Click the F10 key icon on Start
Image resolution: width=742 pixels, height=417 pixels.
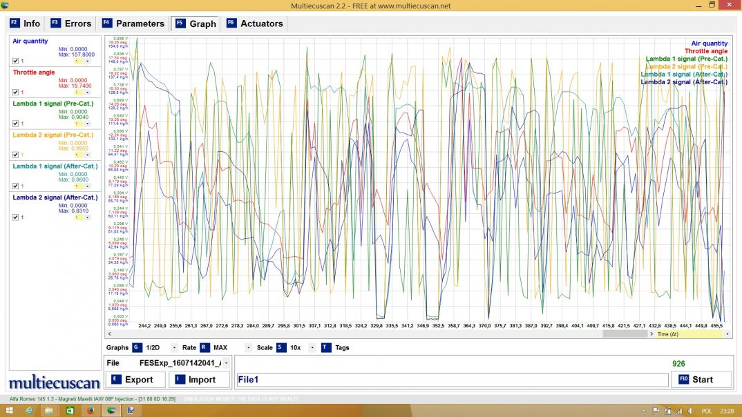683,379
